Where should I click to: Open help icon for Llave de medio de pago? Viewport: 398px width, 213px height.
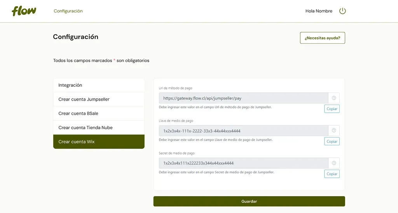click(334, 131)
